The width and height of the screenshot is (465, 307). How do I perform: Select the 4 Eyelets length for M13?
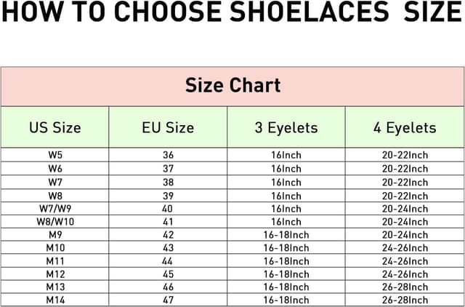[x=405, y=287]
